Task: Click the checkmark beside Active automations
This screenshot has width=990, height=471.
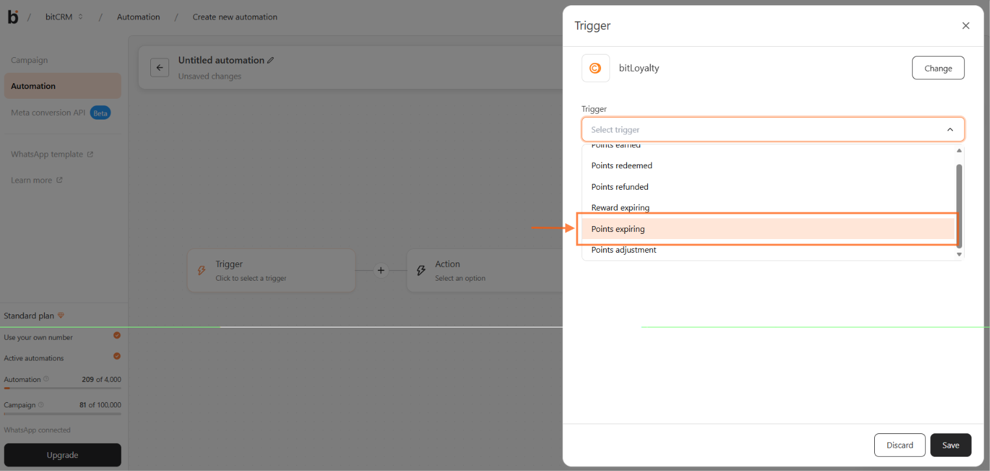Action: click(117, 356)
